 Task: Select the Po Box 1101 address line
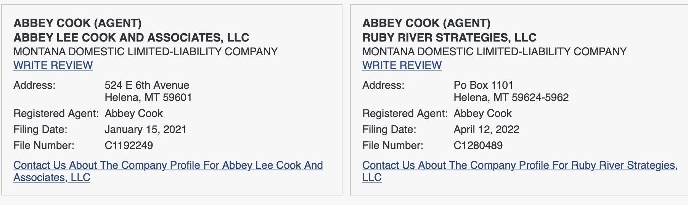pyautogui.click(x=483, y=85)
